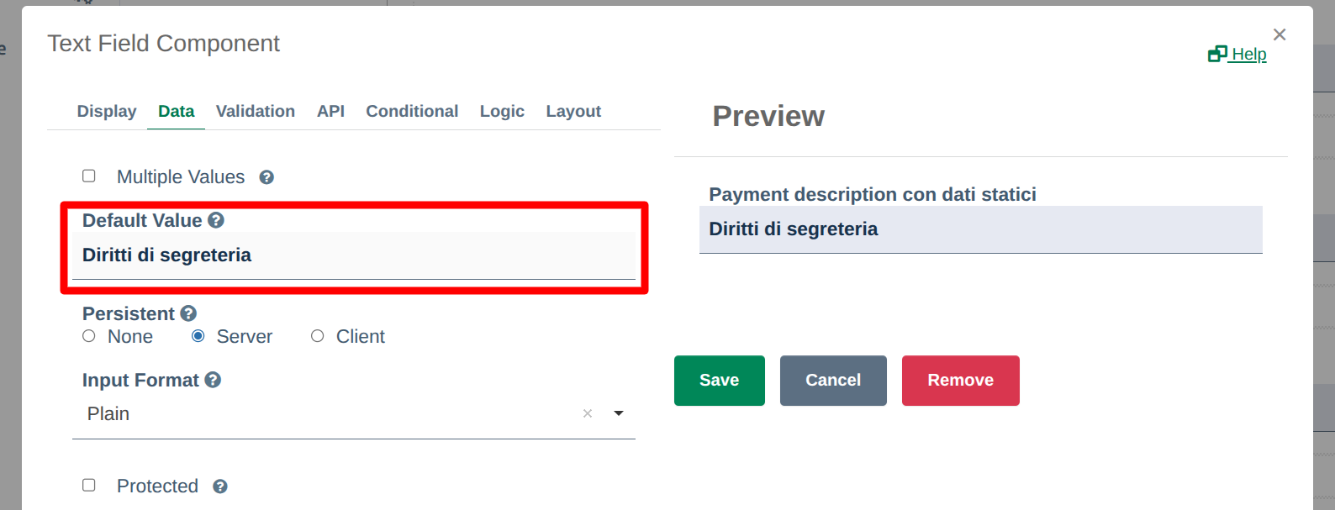Viewport: 1335px width, 510px height.
Task: Enable the Multiple Values checkbox
Action: point(89,176)
